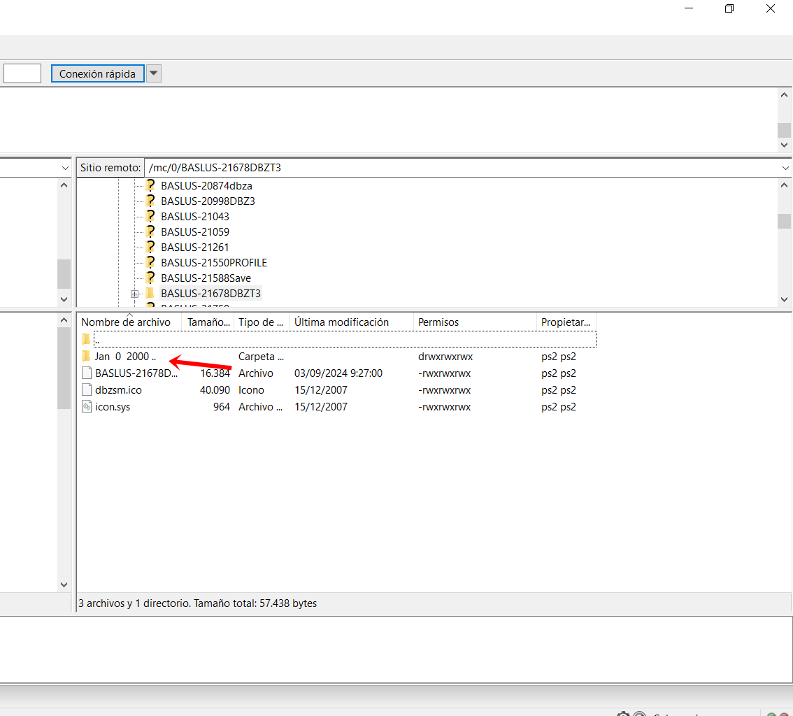Select BASLUS-21588Save in the remote tree
This screenshot has width=793, height=716.
(206, 278)
